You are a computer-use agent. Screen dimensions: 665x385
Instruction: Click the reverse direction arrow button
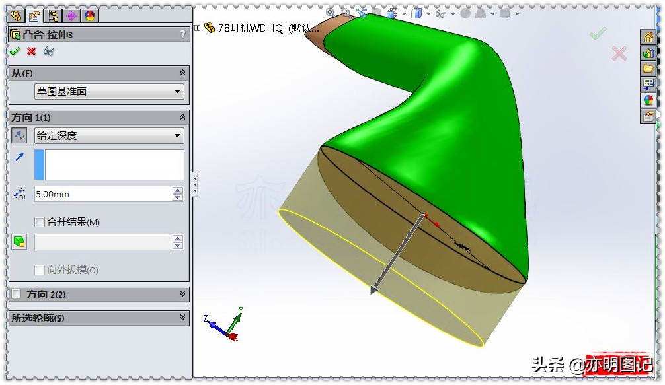19,135
